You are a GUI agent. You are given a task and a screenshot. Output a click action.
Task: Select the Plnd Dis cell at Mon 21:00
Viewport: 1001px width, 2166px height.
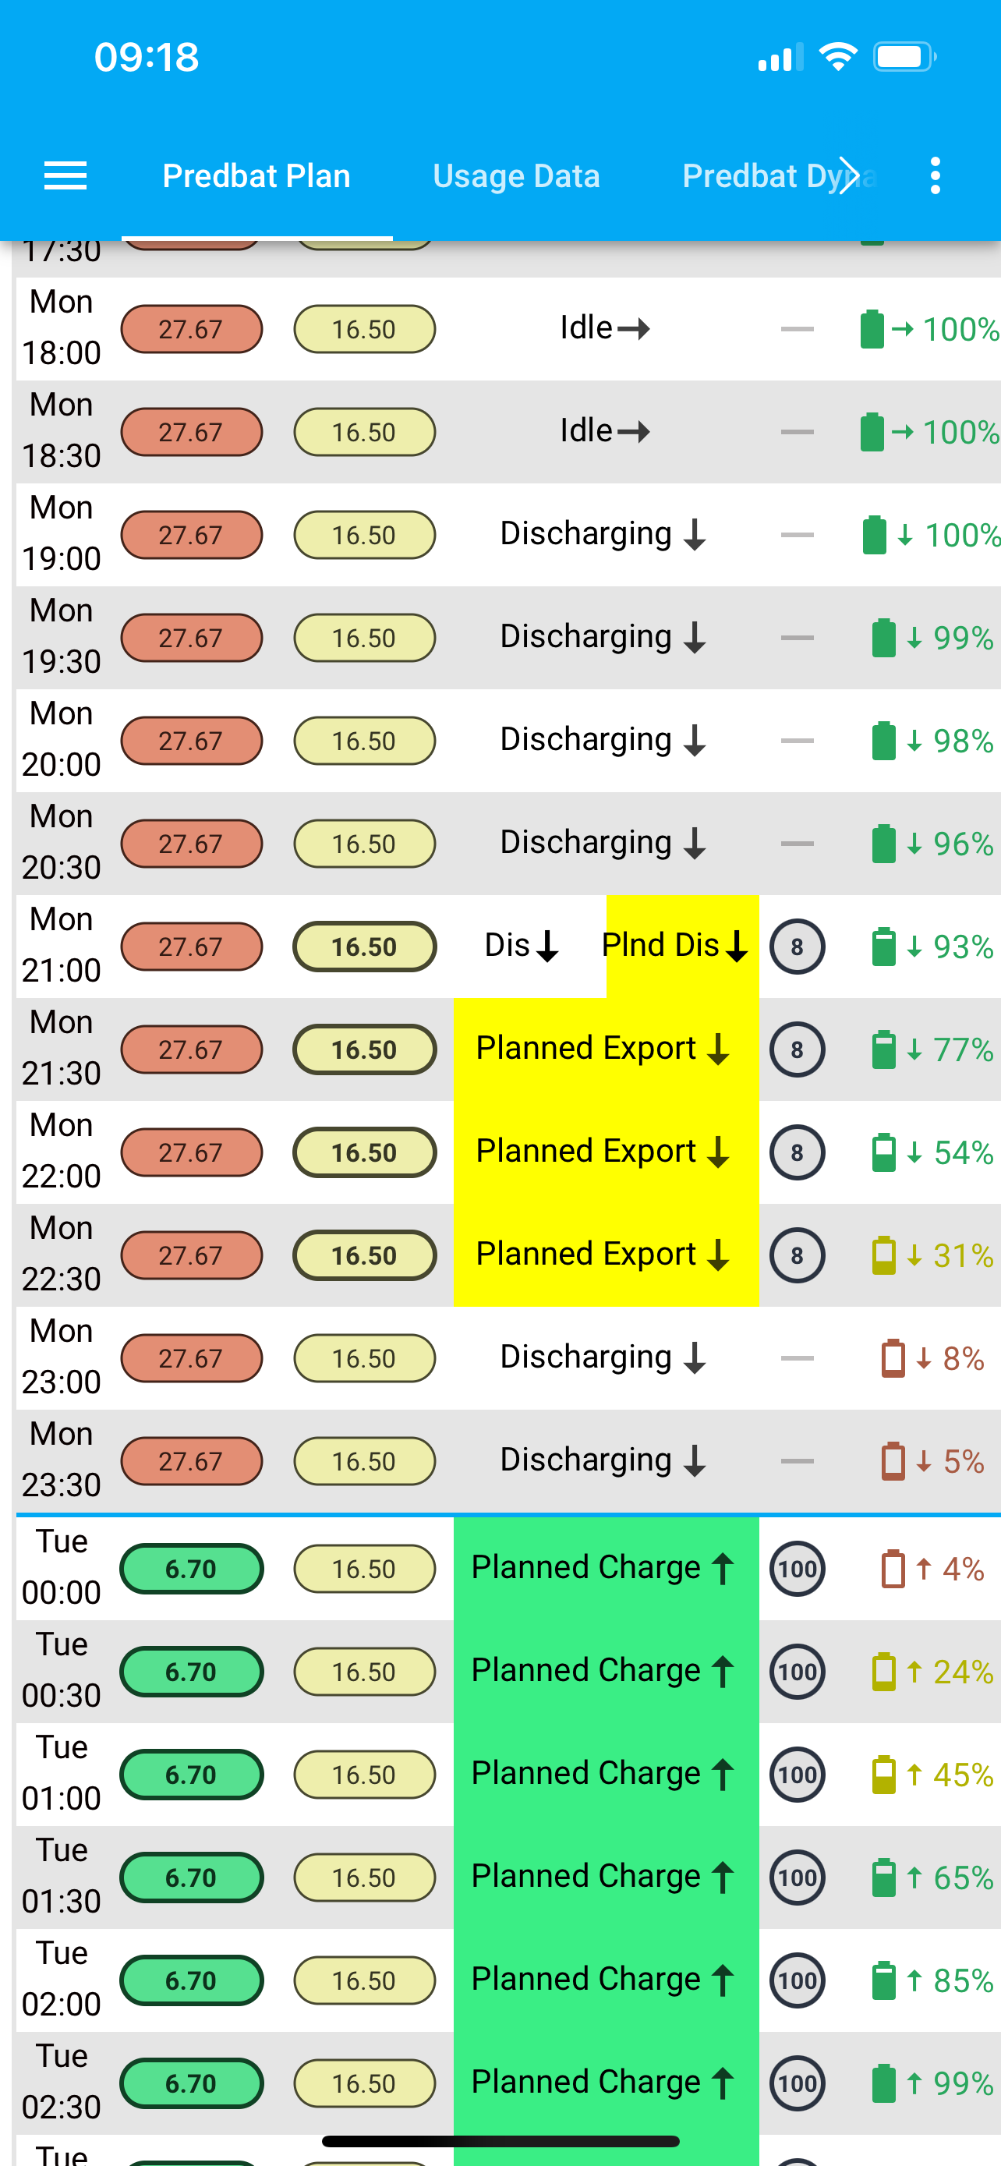tap(681, 947)
